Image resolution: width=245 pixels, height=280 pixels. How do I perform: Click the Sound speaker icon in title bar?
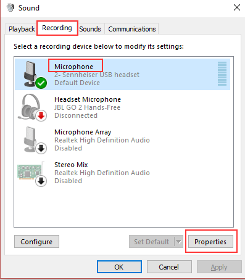[x=10, y=7]
